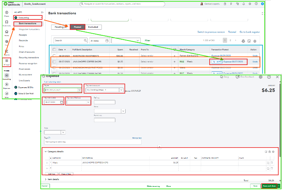Switch to the Posted tab

[x=77, y=27]
